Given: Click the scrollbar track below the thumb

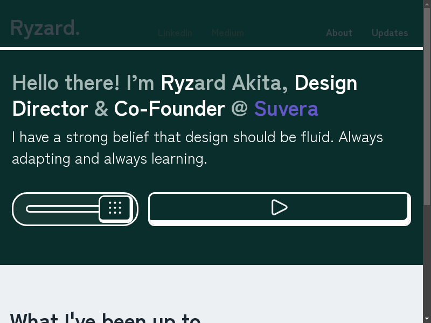Looking at the screenshot, I should click(427, 258).
